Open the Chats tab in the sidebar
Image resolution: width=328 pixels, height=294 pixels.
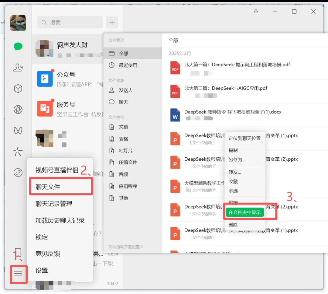click(x=18, y=46)
